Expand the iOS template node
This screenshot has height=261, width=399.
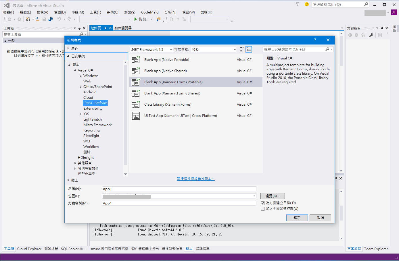(80, 114)
